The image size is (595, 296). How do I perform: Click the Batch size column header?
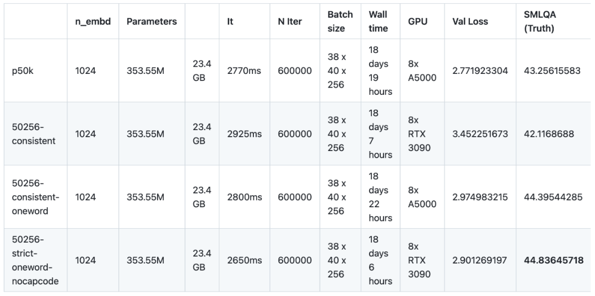[x=340, y=21]
